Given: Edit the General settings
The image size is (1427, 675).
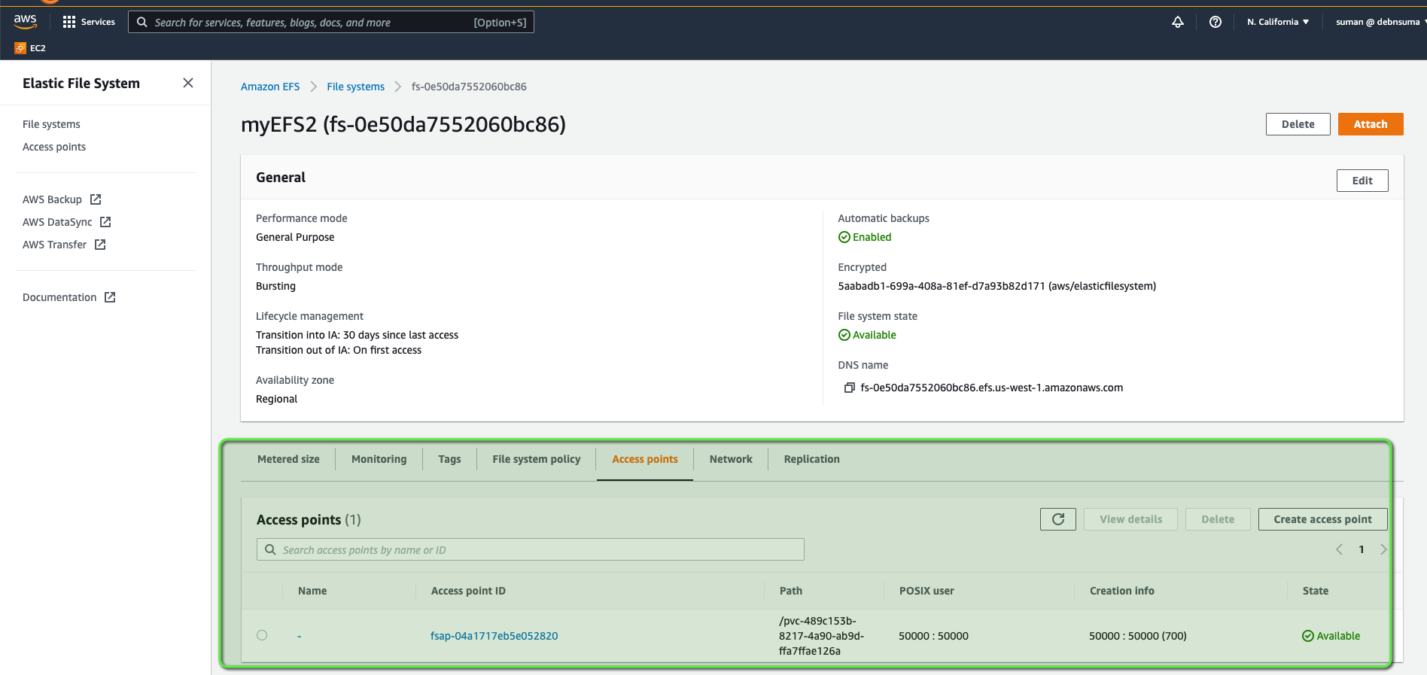Looking at the screenshot, I should (1362, 181).
